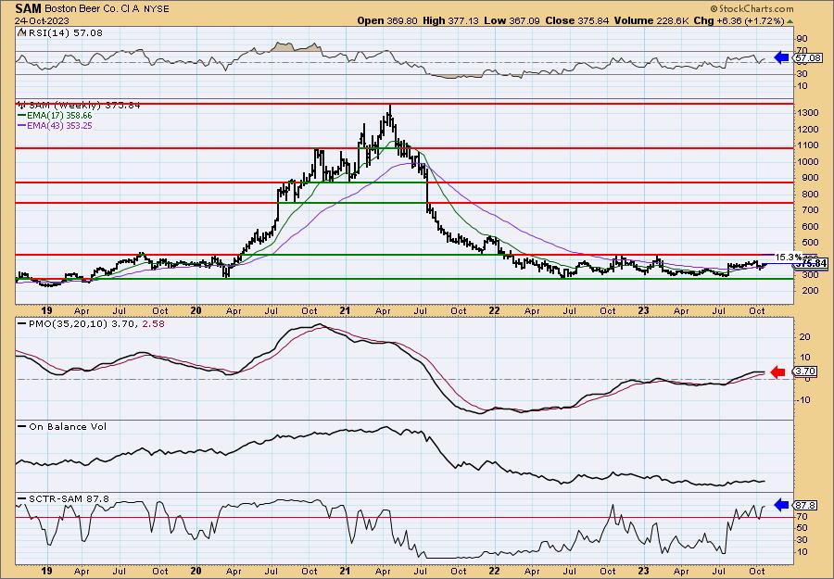Click the purple EMA(43) legend line marker
The height and width of the screenshot is (579, 834).
(x=21, y=126)
